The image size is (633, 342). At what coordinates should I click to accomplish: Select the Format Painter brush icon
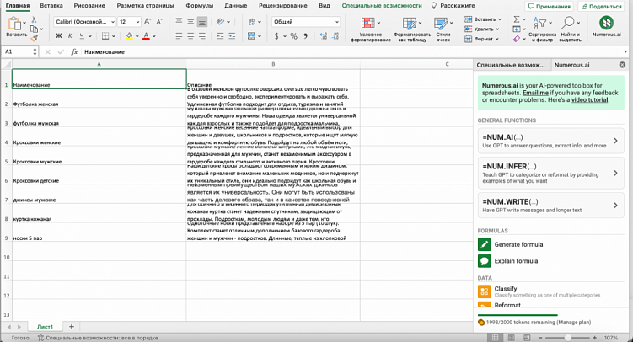(34, 38)
